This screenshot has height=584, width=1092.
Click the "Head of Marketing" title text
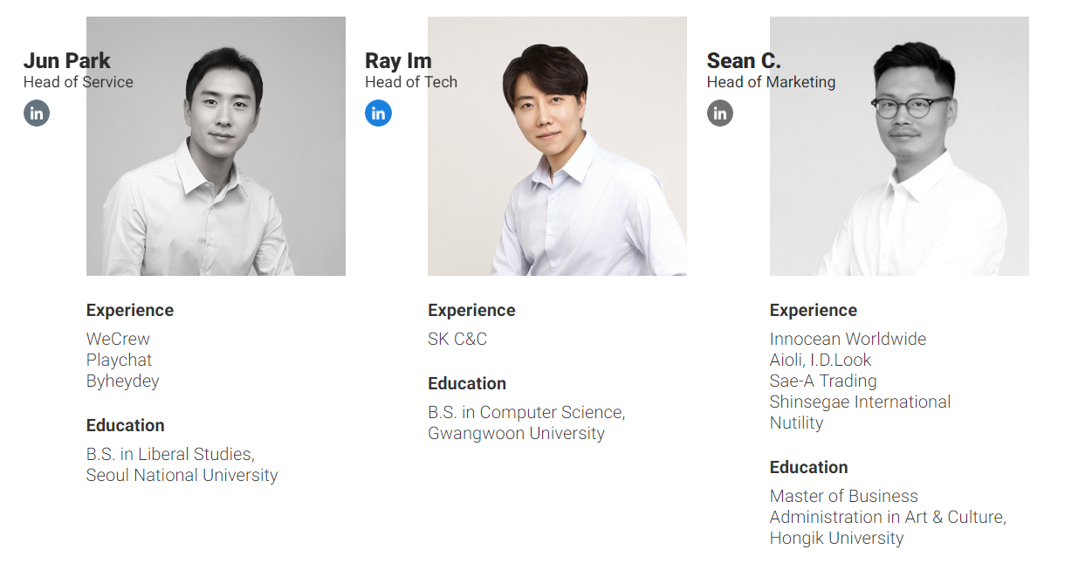(771, 82)
